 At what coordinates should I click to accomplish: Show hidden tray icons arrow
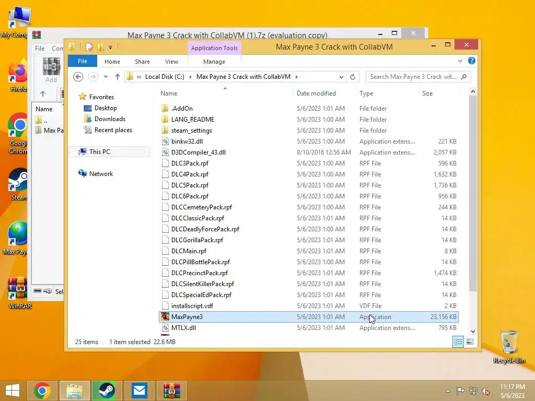[448, 391]
